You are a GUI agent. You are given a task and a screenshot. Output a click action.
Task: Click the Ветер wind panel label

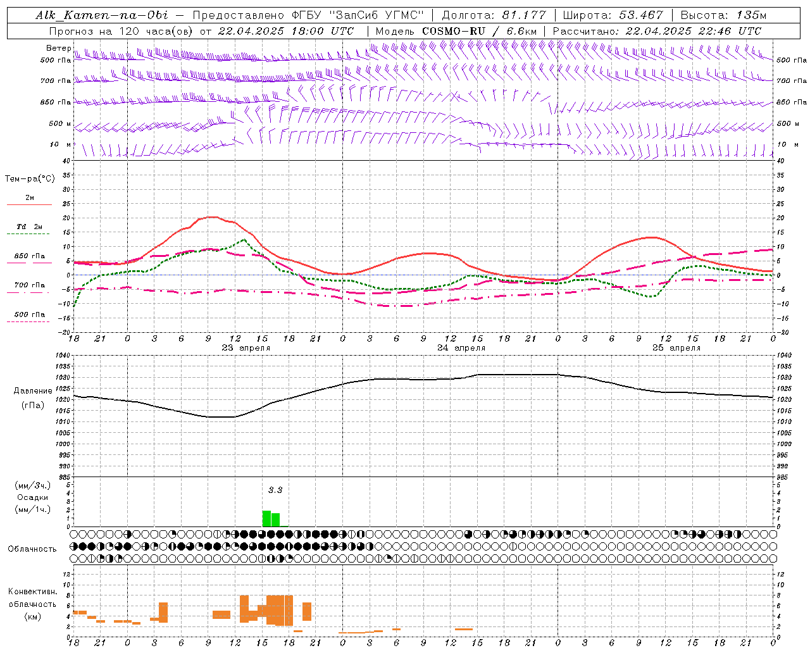click(58, 48)
